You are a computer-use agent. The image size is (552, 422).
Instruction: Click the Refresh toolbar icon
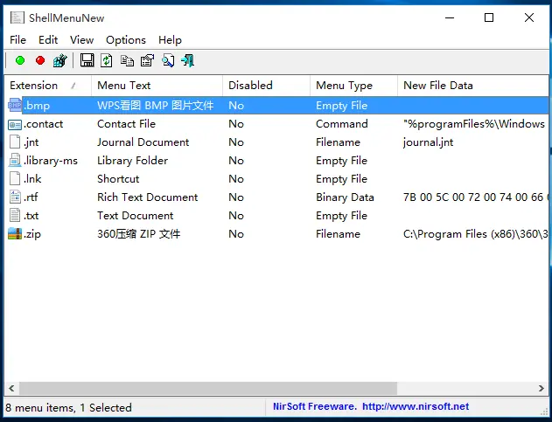pyautogui.click(x=107, y=60)
